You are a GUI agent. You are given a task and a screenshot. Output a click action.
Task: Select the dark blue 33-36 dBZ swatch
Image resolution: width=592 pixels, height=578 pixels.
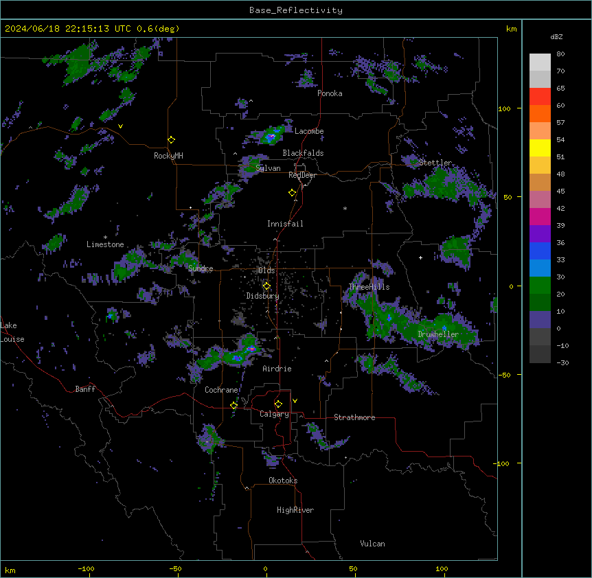pyautogui.click(x=540, y=251)
